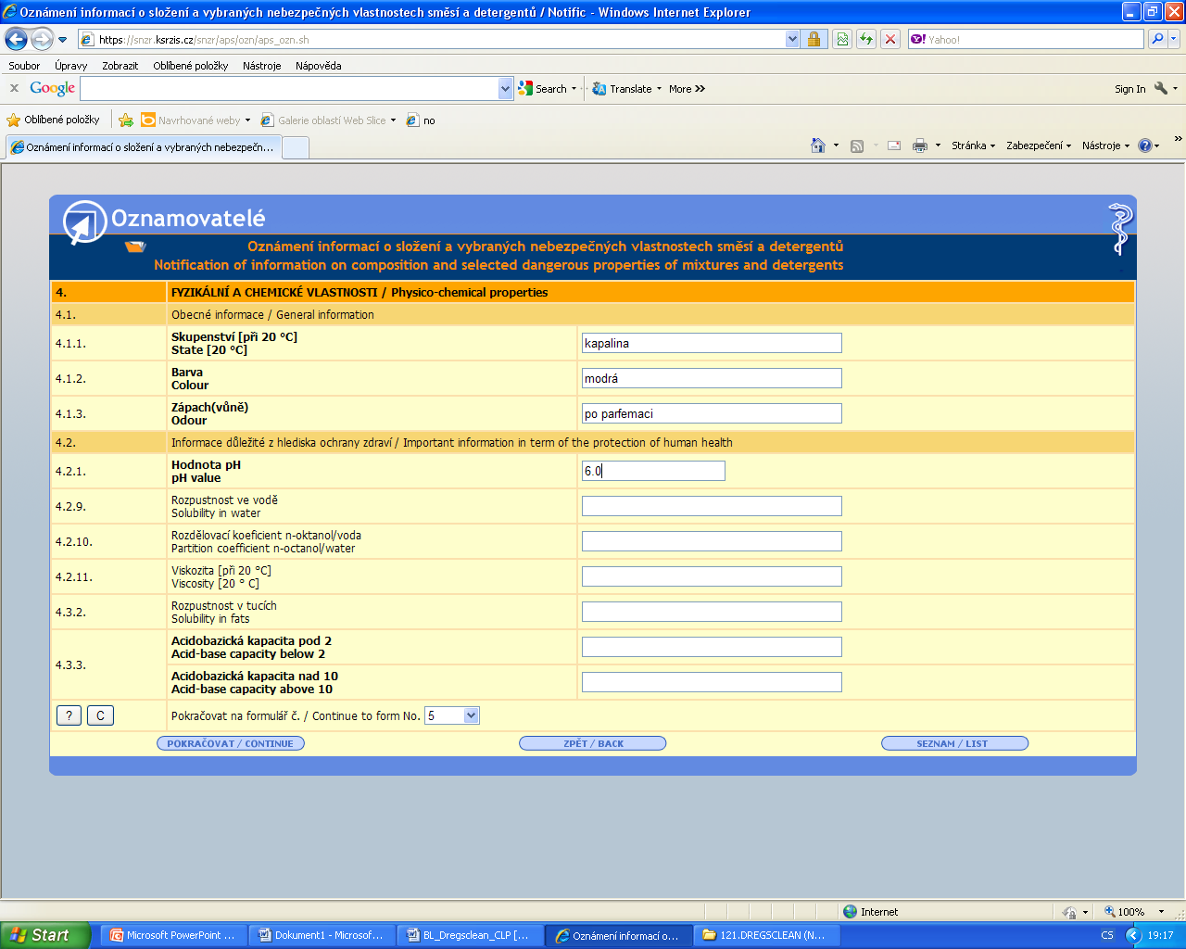Open the Nápověda menu
The height and width of the screenshot is (949, 1186).
coord(319,66)
